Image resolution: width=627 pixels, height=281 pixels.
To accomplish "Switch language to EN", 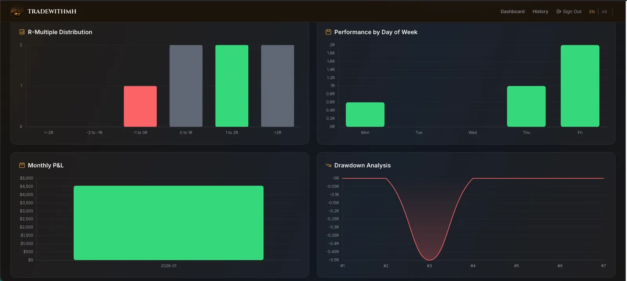I will (592, 12).
